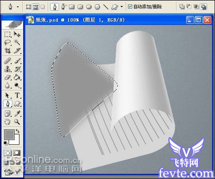
Task: Open the Pen tool preset dropdown arrow
Action: coord(18,7)
